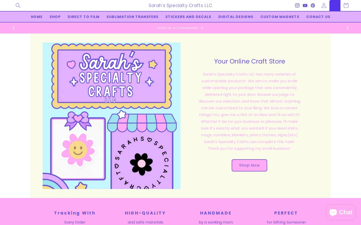Visit the Instagram profile icon

[297, 5]
